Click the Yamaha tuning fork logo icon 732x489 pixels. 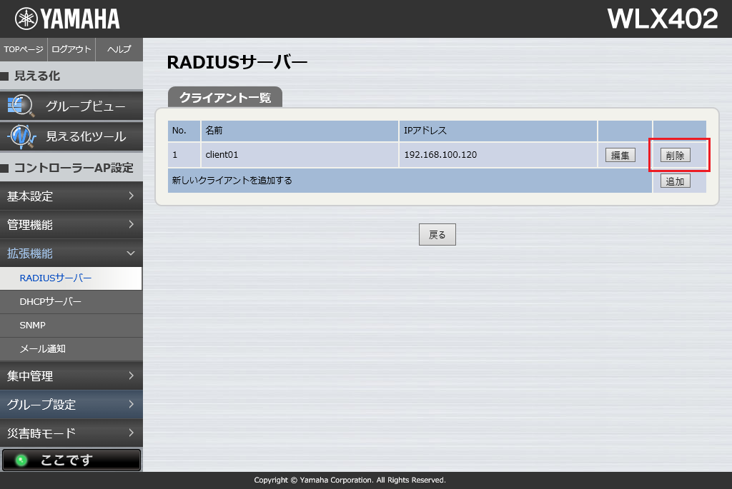(x=26, y=19)
